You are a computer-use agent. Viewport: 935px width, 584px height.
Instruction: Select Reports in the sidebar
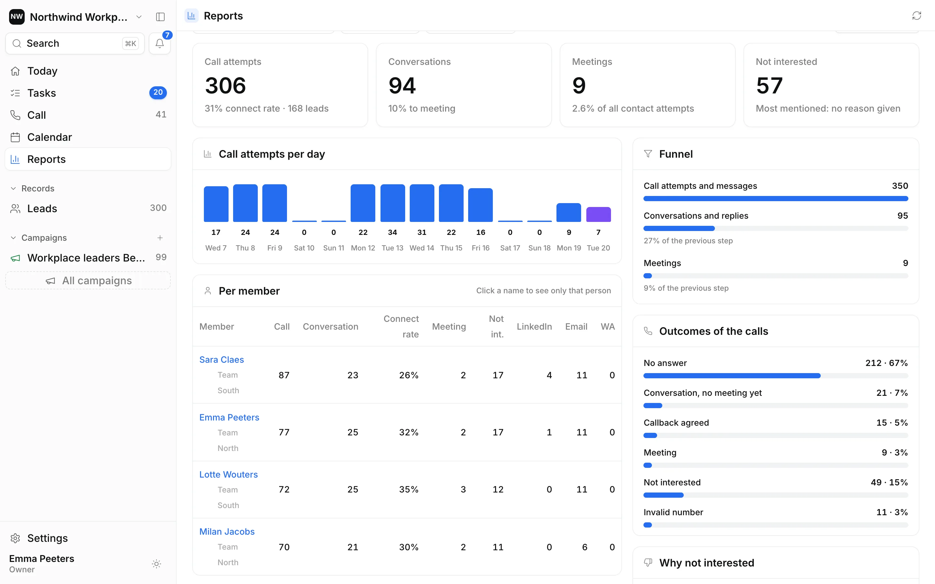[x=88, y=159]
